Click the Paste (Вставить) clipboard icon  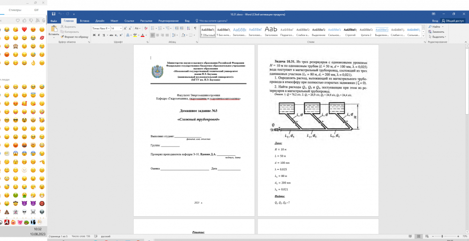click(x=53, y=29)
